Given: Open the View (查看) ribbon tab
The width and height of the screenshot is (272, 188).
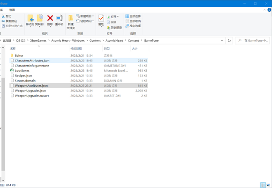Looking at the screenshot, I should point(12,10).
